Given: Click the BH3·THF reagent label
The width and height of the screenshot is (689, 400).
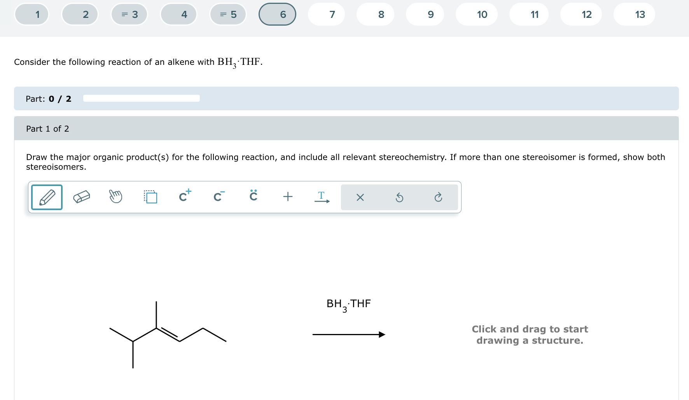Looking at the screenshot, I should point(349,305).
